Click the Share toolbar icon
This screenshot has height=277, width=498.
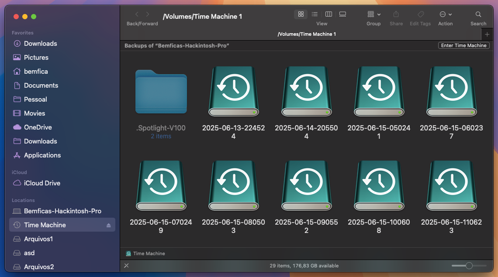[x=396, y=14]
